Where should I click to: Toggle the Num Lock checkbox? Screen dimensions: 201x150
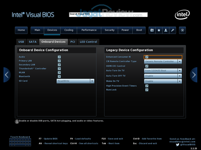(x=147, y=90)
